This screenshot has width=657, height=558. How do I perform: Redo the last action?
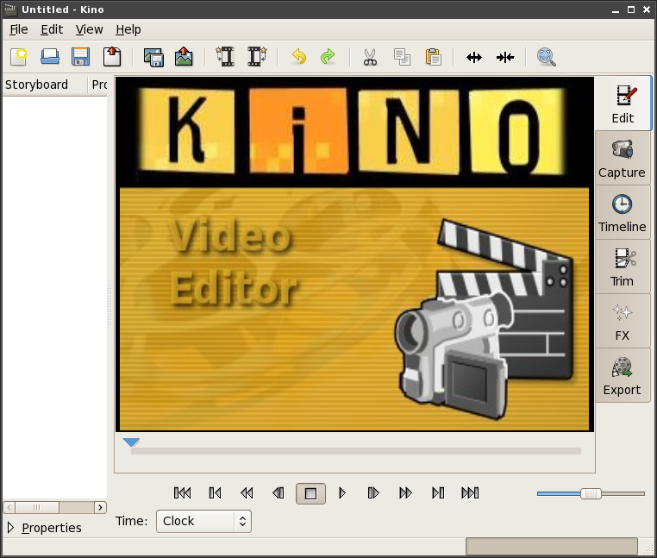pos(328,57)
